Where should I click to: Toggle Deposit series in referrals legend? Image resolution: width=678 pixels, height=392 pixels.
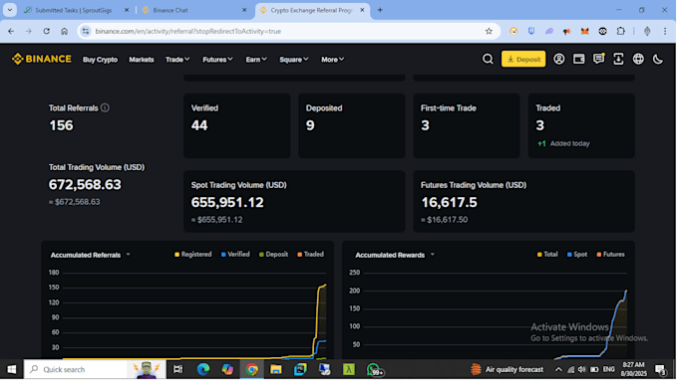[273, 255]
